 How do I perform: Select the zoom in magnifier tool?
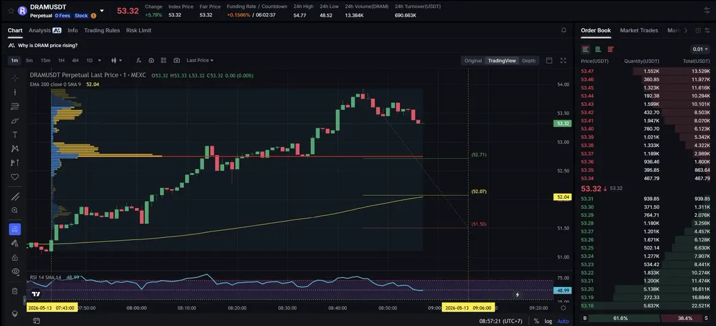pos(14,211)
